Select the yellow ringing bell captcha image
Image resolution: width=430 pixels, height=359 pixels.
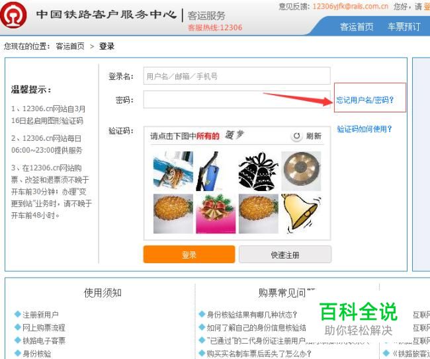301,214
